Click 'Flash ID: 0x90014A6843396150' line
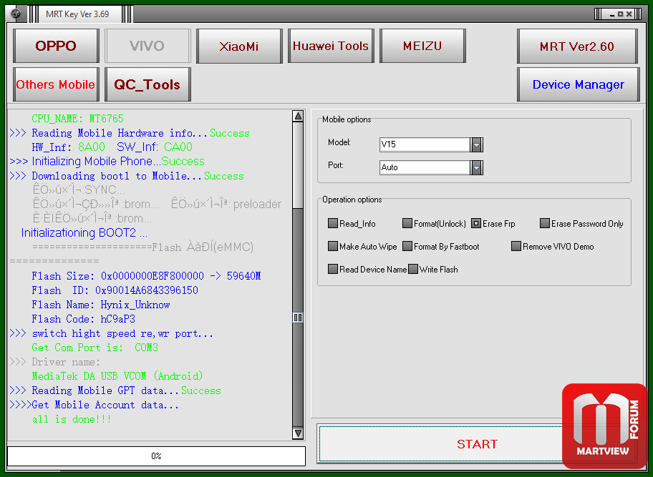Screen dimensions: 653x477 [115, 290]
